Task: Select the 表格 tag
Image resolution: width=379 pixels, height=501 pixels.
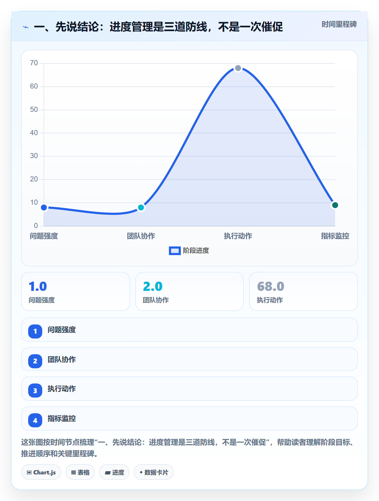Action: click(x=80, y=472)
